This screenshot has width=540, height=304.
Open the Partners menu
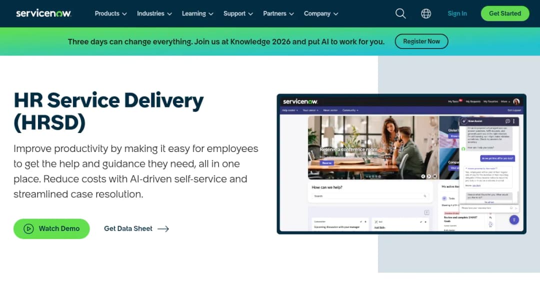click(x=278, y=13)
